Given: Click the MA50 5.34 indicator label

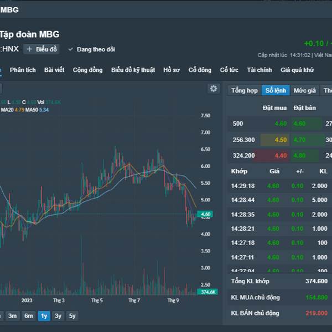Looking at the screenshot, I should [x=37, y=110].
